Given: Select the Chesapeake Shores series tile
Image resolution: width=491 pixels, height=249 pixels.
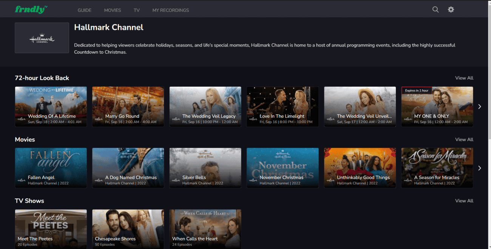Looking at the screenshot, I should pyautogui.click(x=128, y=229).
